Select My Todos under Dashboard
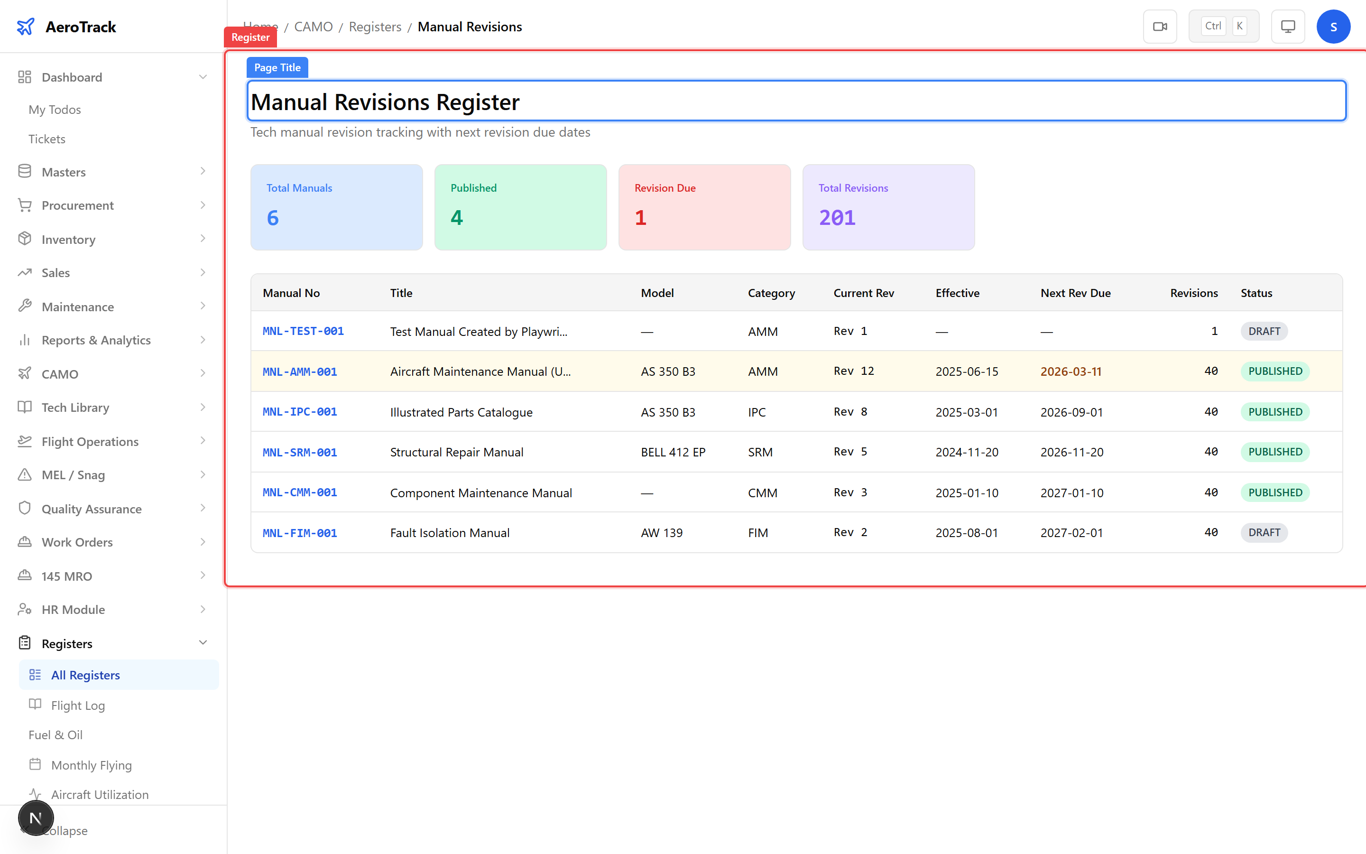The height and width of the screenshot is (854, 1366). (x=54, y=109)
